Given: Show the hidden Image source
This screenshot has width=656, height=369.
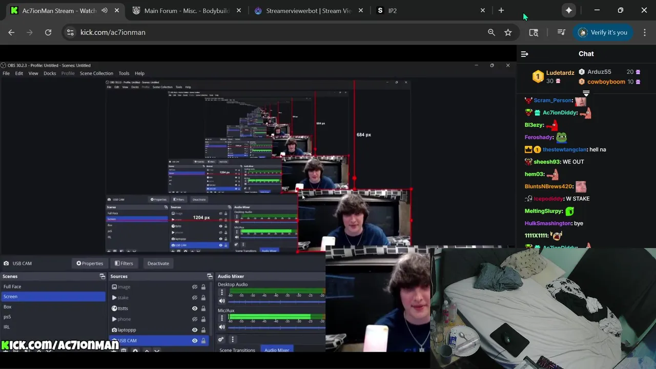Looking at the screenshot, I should point(195,287).
